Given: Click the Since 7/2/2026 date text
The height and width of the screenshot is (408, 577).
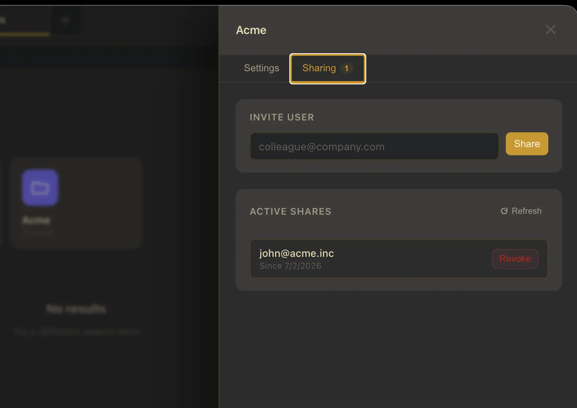Looking at the screenshot, I should coord(290,266).
